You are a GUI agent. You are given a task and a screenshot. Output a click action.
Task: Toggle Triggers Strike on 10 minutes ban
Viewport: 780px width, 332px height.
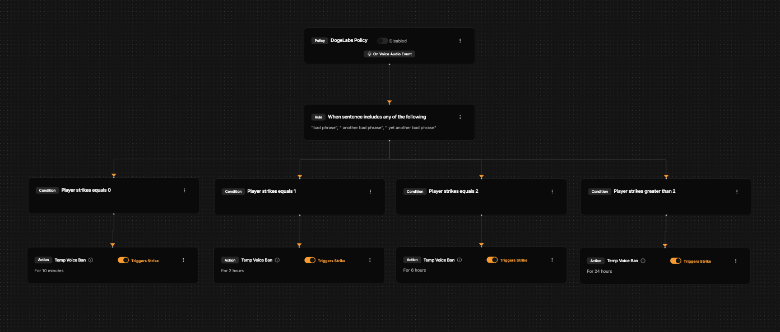[x=123, y=260]
